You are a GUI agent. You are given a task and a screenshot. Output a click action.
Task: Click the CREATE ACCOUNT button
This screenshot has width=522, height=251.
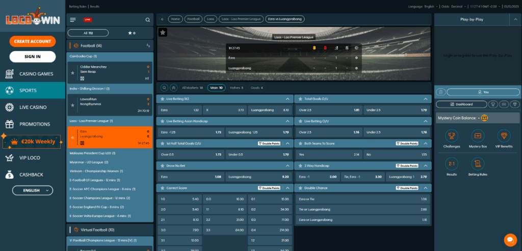click(x=33, y=41)
